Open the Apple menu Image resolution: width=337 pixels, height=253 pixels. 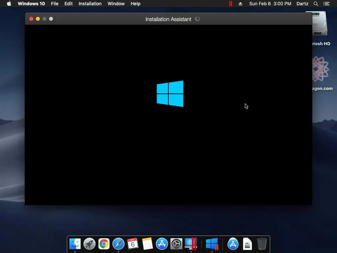tap(9, 4)
